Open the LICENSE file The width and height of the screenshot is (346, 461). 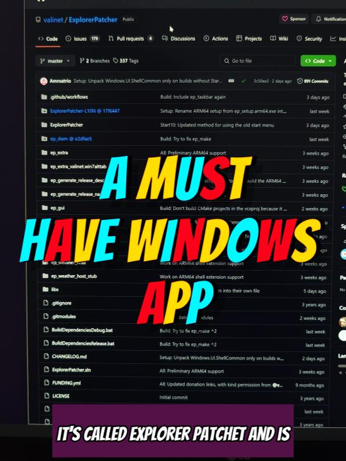coord(61,396)
